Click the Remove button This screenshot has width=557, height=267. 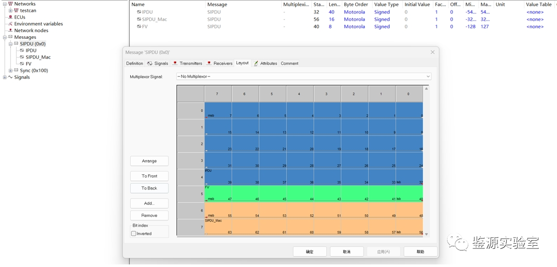[x=149, y=215]
